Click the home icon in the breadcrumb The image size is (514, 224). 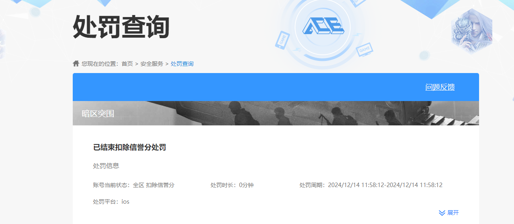(76, 64)
